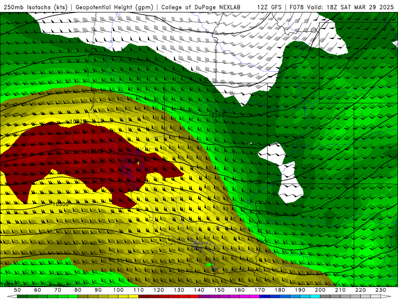Select the 130 colorbar tick label
398x299 pixels.
pos(179,290)
